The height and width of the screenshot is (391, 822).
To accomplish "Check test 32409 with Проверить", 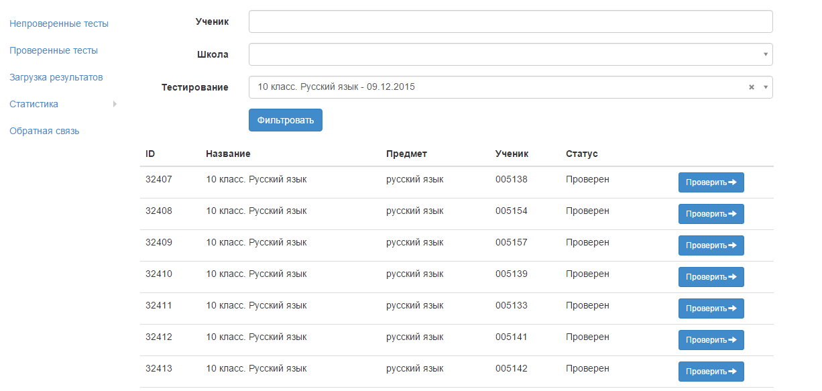I will (711, 245).
